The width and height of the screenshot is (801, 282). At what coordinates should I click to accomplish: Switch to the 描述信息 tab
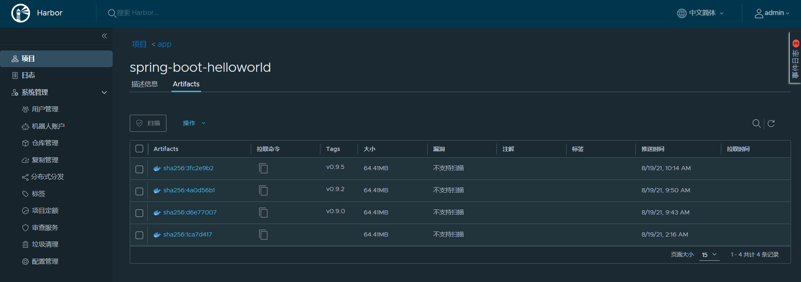pos(144,84)
